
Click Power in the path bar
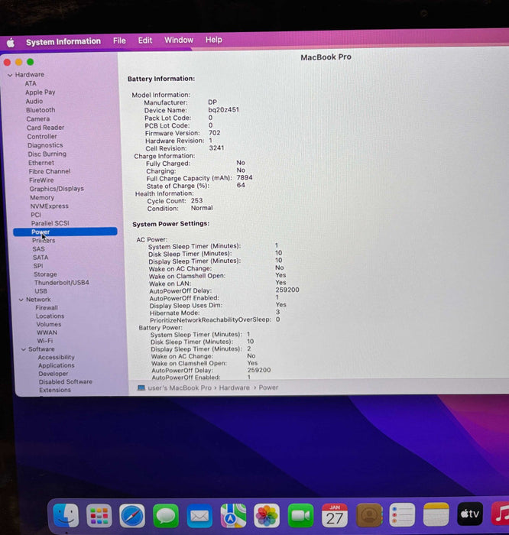[x=268, y=387]
